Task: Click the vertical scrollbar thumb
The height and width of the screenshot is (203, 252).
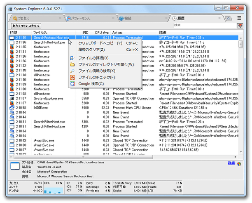Action: (240, 44)
